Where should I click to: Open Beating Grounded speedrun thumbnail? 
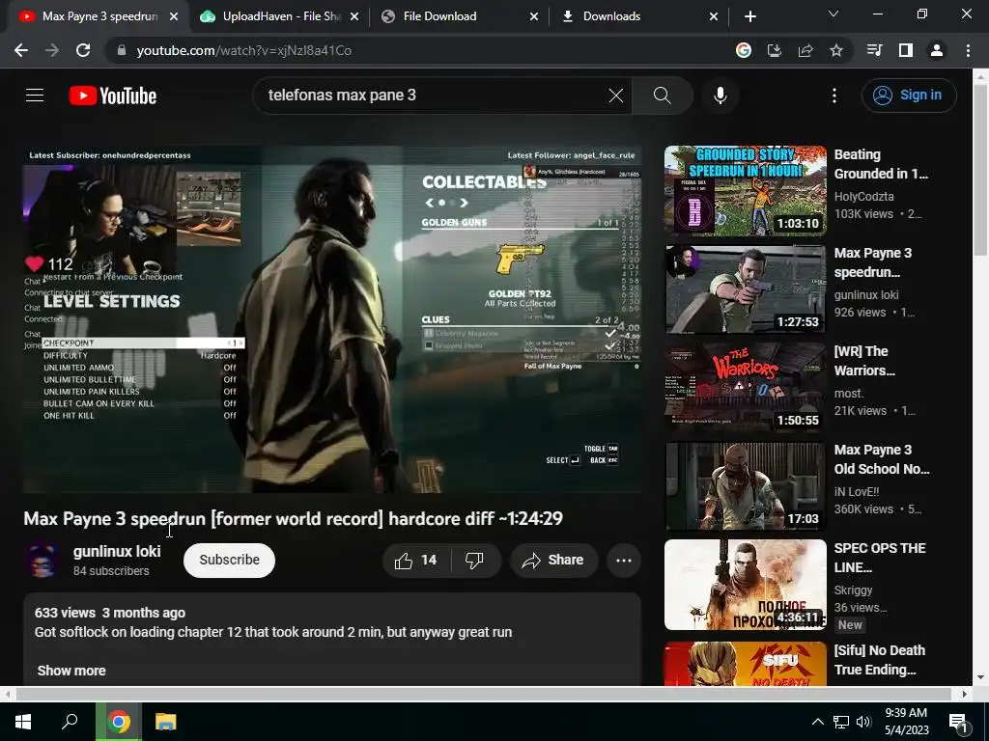pos(745,191)
